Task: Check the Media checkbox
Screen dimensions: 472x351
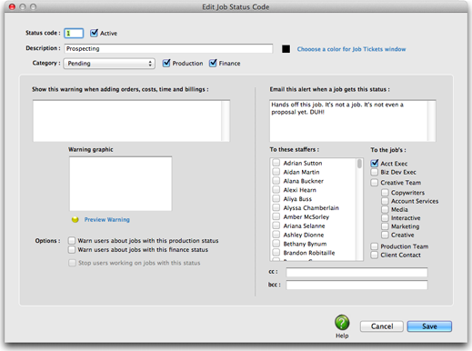Action: pyautogui.click(x=385, y=209)
